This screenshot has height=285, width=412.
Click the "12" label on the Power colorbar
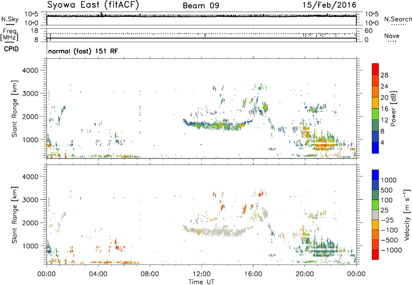(384, 120)
